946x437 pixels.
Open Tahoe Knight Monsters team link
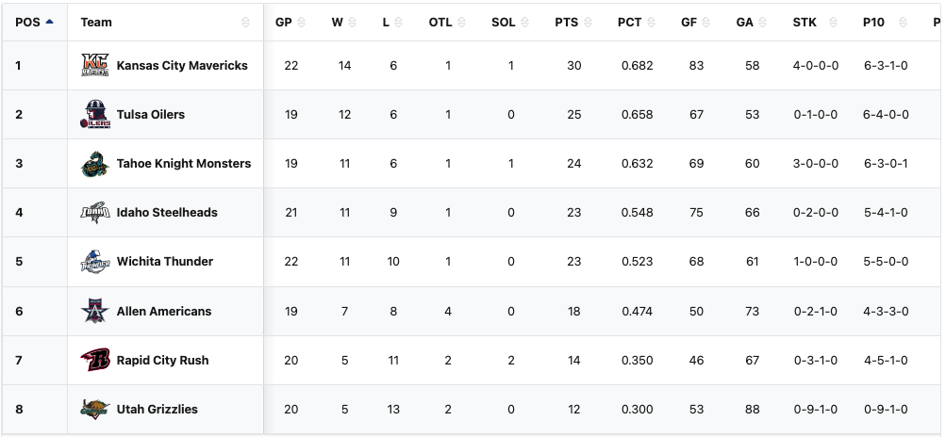pos(184,164)
